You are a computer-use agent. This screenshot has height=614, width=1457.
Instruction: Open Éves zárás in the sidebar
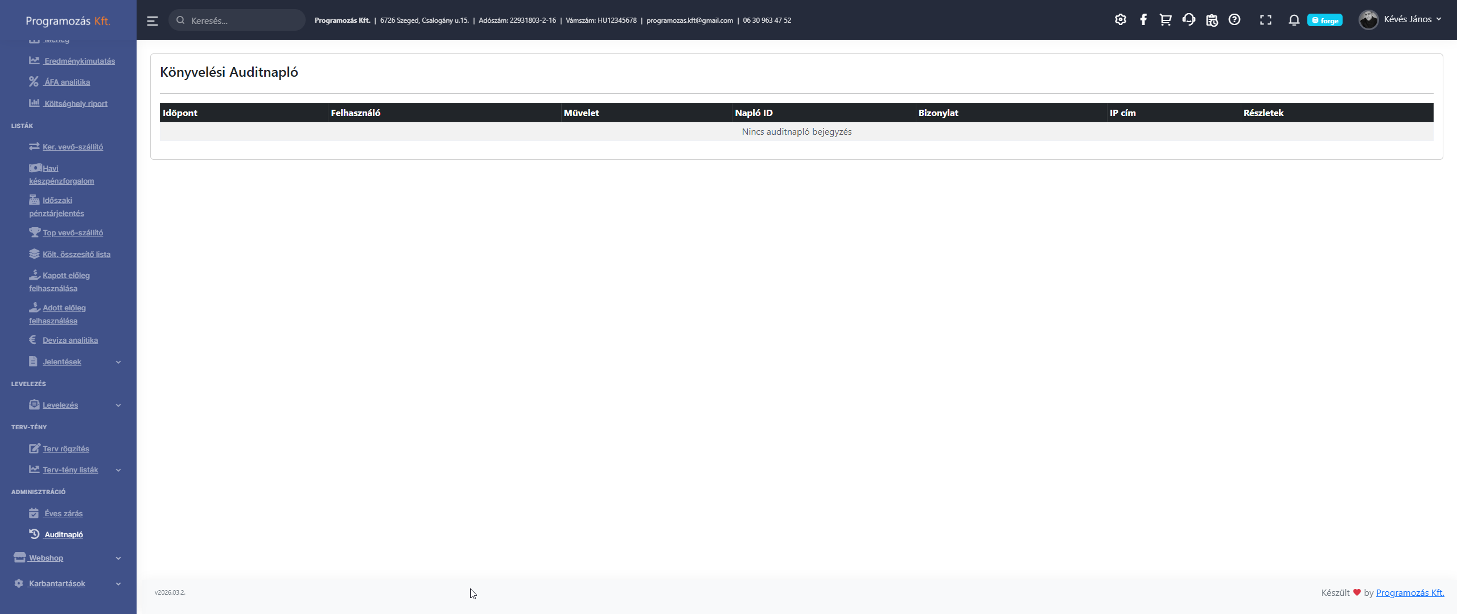(64, 513)
